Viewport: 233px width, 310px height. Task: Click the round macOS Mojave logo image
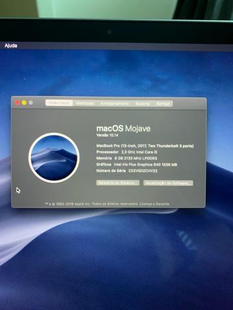coord(54,158)
